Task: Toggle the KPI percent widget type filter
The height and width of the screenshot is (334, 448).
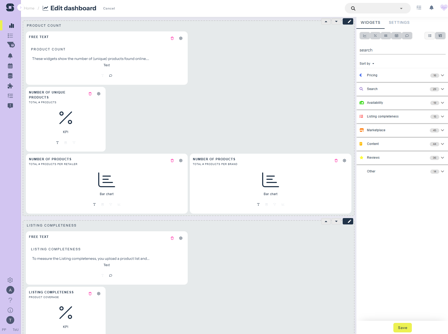Action: tap(375, 36)
